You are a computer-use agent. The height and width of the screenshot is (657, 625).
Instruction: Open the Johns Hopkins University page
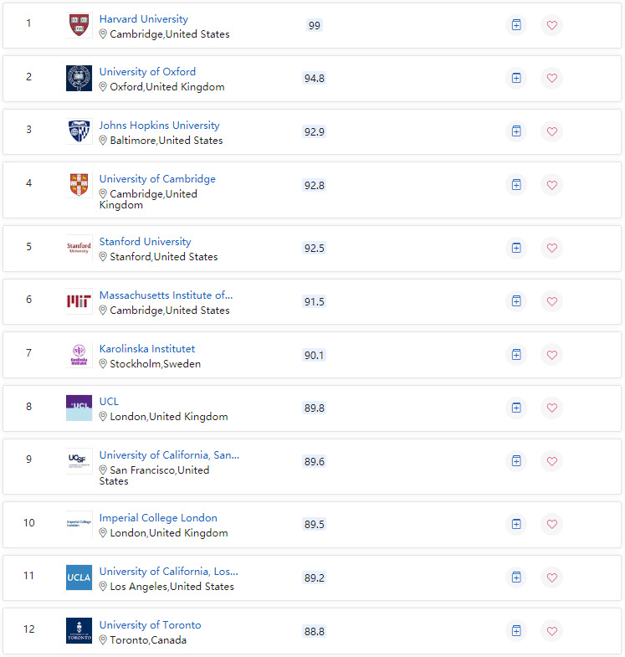159,126
